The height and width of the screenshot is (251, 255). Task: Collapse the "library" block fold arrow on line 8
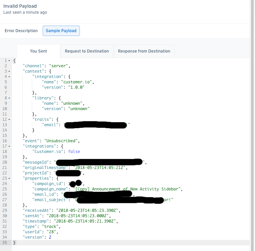click(9, 98)
